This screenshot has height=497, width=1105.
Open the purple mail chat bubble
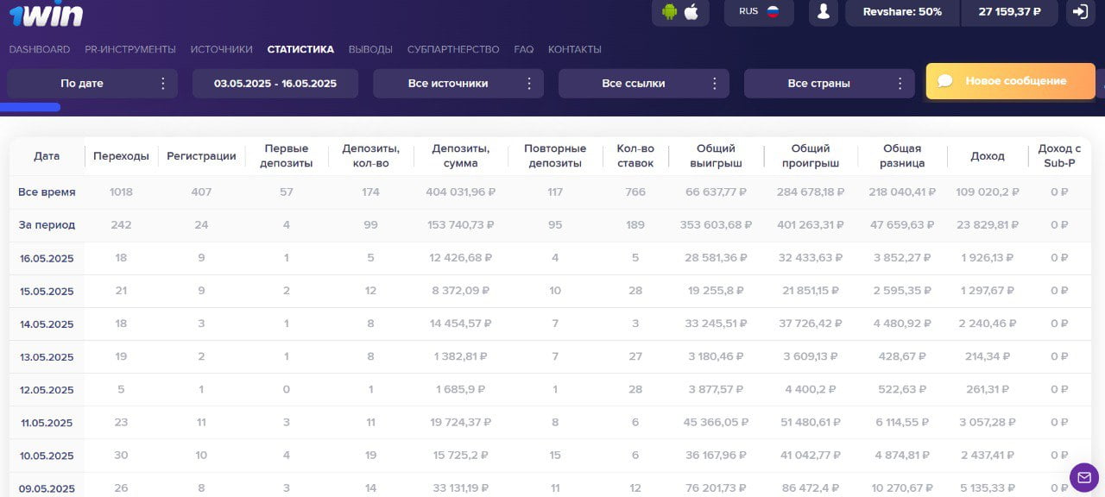click(x=1084, y=477)
